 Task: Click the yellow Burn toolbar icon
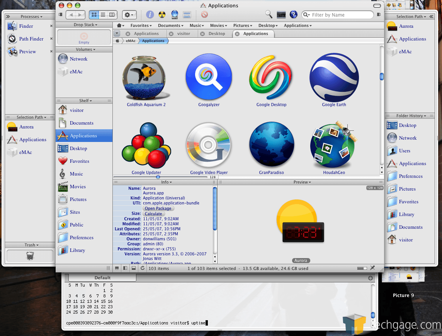(x=162, y=15)
